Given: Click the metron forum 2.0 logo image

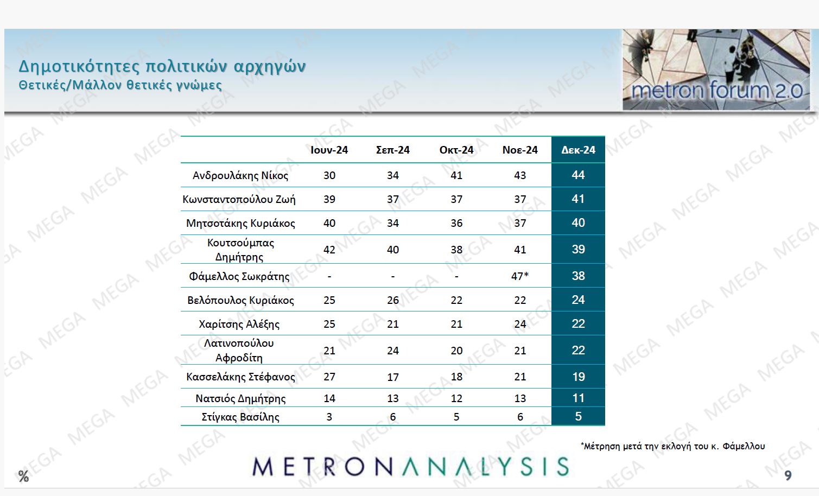Looking at the screenshot, I should (x=715, y=69).
